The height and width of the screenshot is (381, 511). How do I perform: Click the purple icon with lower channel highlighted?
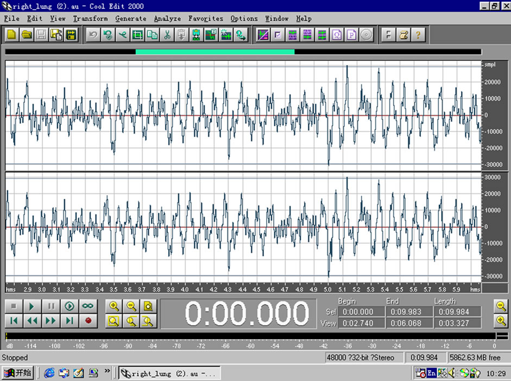pyautogui.click(x=307, y=35)
